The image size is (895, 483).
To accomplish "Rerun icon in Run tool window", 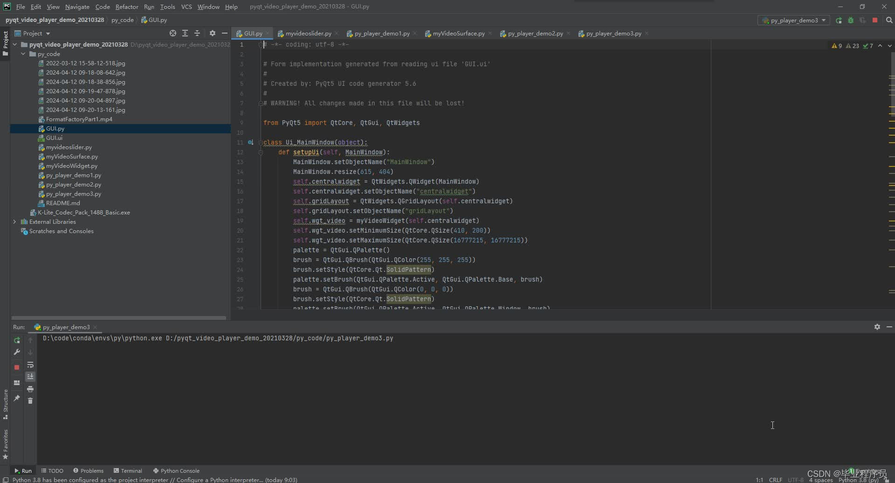I will 17,340.
